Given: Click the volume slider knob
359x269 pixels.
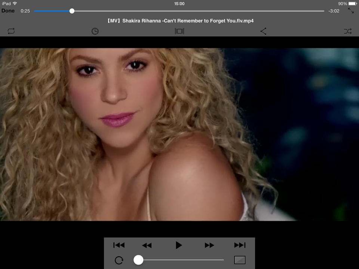Looking at the screenshot, I should [x=138, y=260].
